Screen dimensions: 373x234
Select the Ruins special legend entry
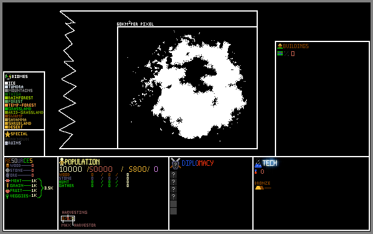point(13,143)
